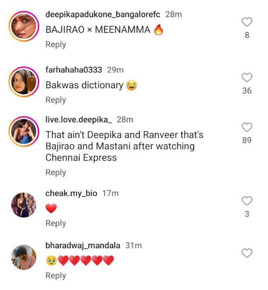Like the Bakwas dictionary comment
The height and width of the screenshot is (290, 268).
pos(247,77)
